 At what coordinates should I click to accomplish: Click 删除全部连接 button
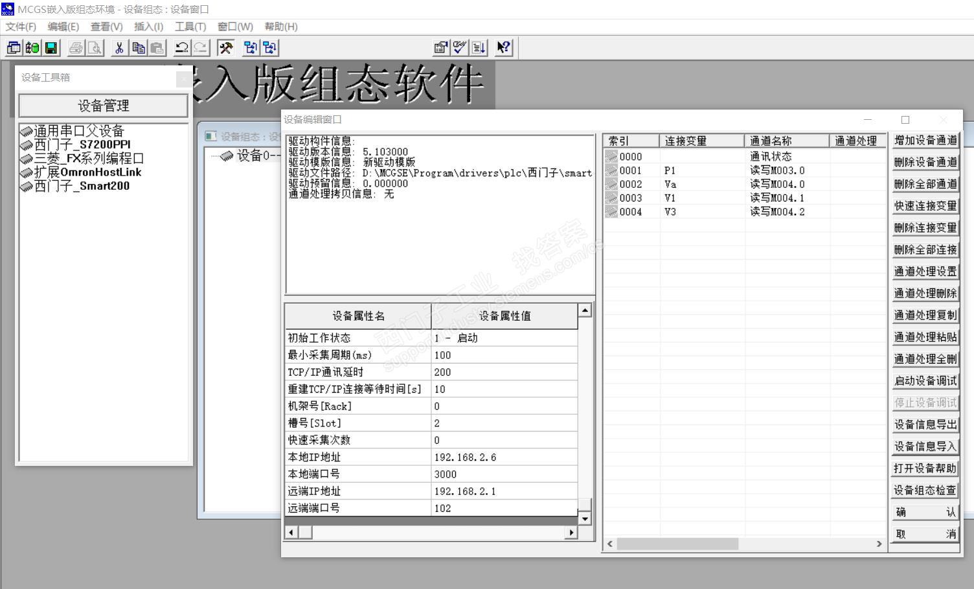925,250
